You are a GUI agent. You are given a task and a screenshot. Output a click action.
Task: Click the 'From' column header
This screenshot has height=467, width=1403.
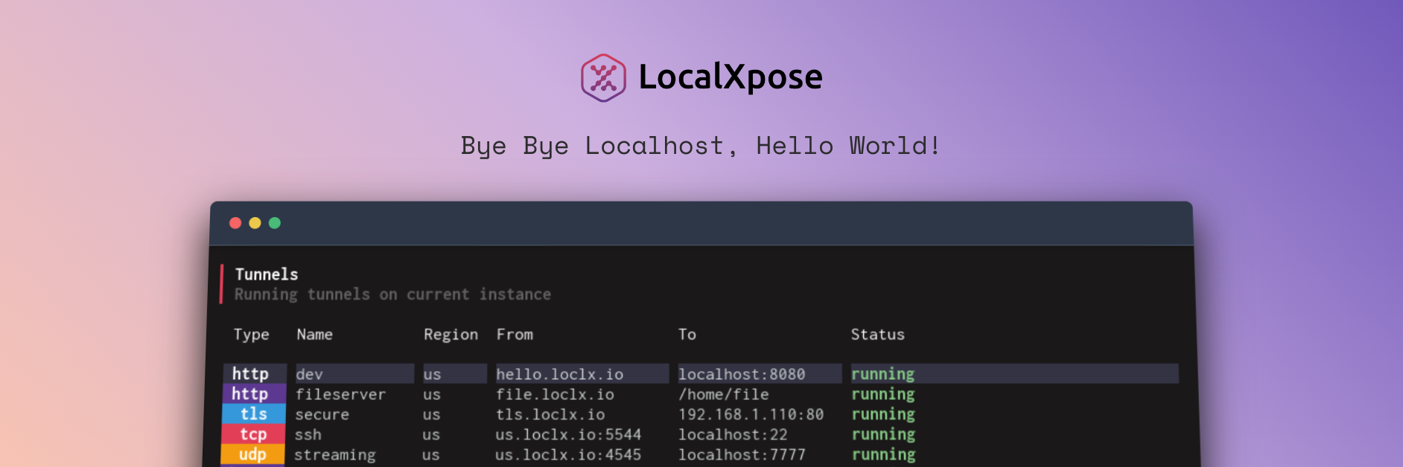515,335
